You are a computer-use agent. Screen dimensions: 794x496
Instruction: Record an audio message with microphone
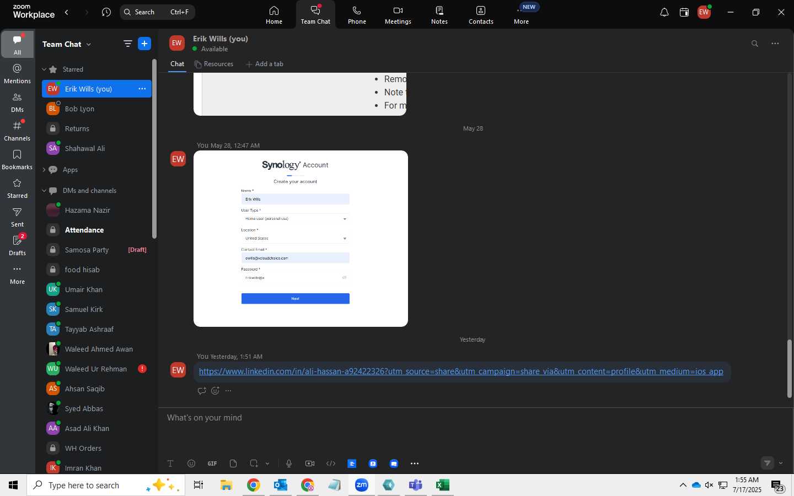[289, 463]
